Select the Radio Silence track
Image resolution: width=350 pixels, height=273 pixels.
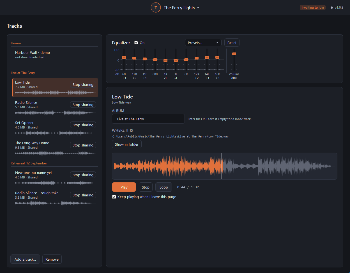(55, 108)
